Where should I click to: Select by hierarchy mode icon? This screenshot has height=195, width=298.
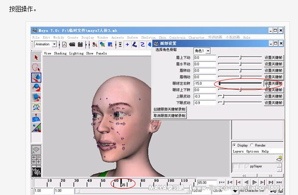pyautogui.click(x=95, y=44)
